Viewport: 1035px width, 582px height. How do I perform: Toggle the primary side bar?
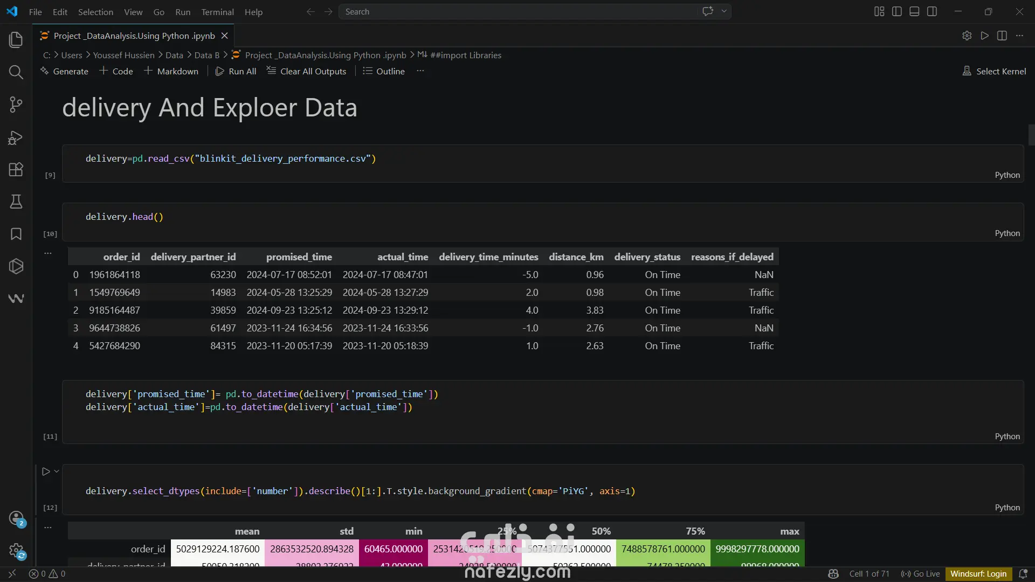897,11
